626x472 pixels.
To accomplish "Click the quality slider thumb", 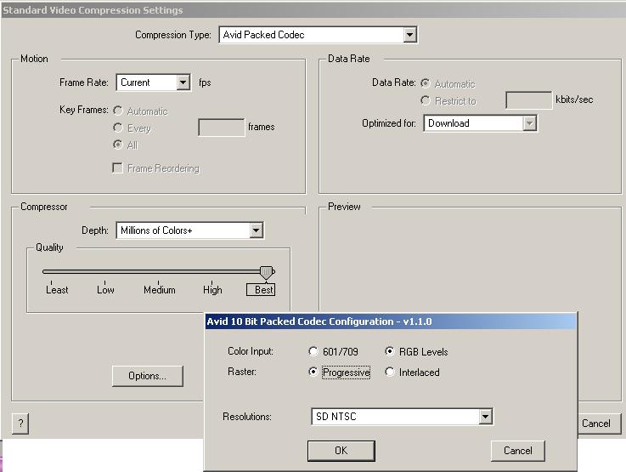I will click(x=267, y=272).
